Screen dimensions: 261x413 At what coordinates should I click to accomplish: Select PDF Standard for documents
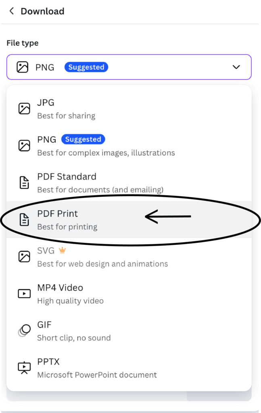129,183
